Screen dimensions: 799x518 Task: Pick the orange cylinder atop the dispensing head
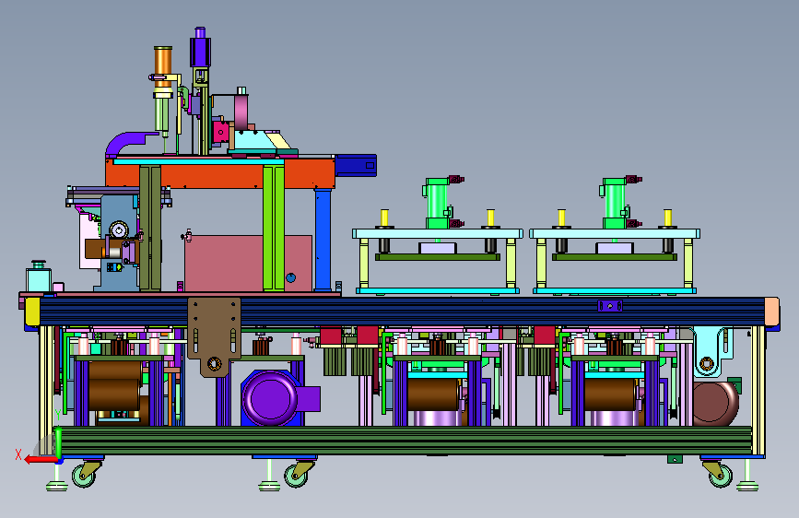pyautogui.click(x=163, y=66)
